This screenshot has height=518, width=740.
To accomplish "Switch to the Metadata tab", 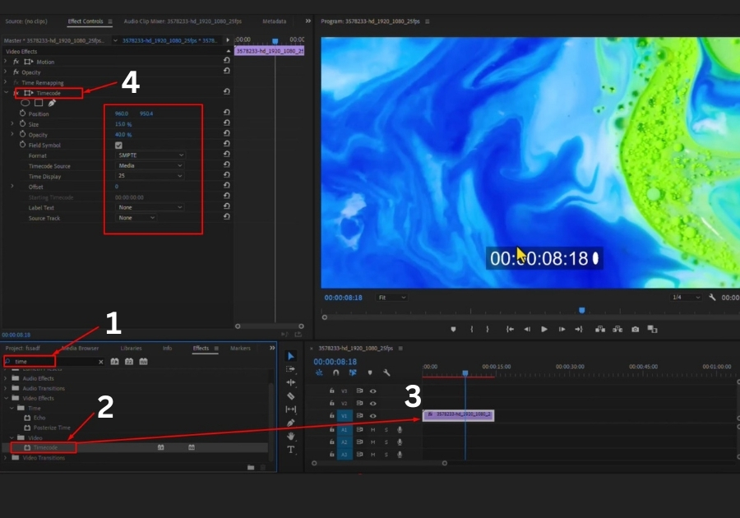I will coord(274,21).
